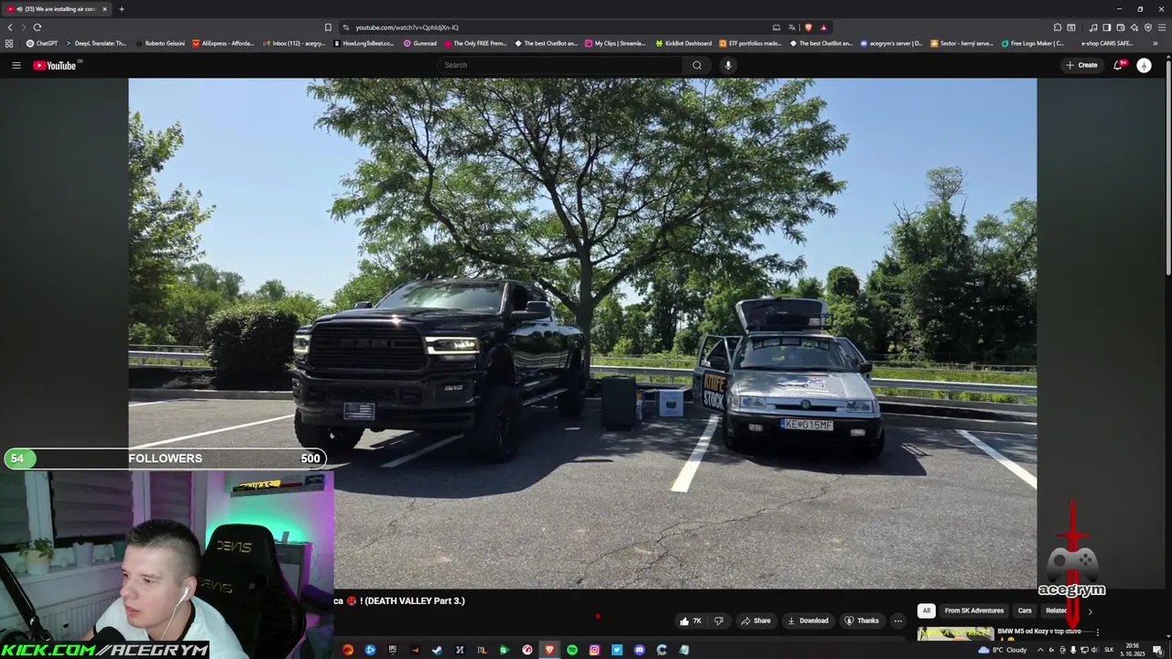Open the Brave main hamburger menu
This screenshot has height=659, width=1172.
point(1162,27)
